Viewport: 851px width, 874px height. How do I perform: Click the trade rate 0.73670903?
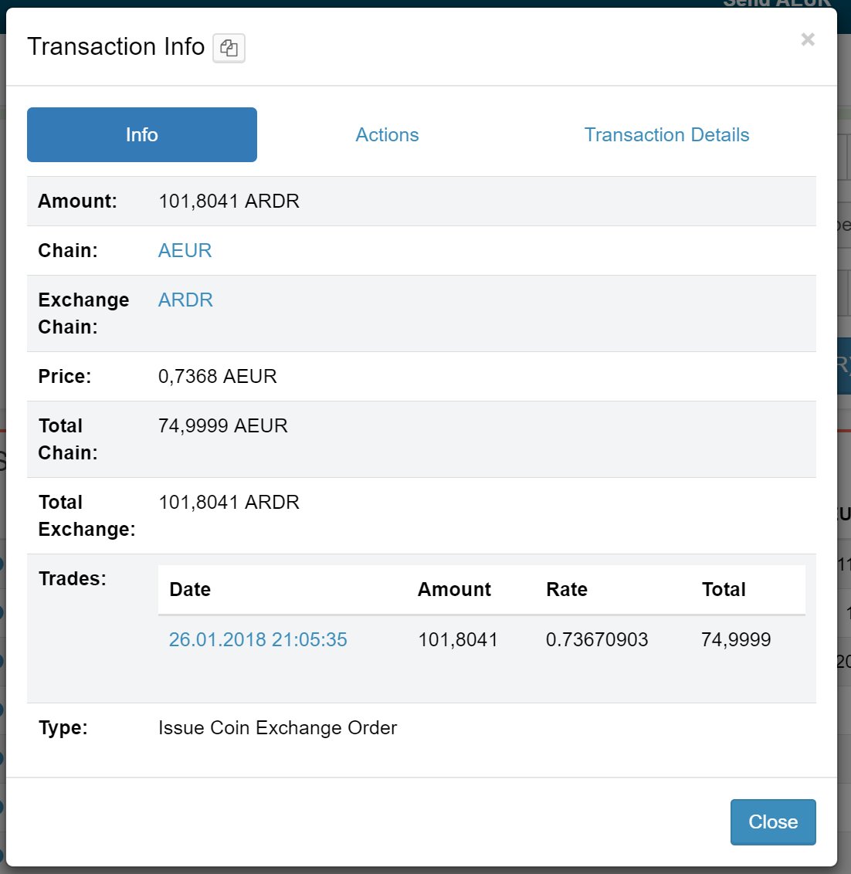(597, 639)
